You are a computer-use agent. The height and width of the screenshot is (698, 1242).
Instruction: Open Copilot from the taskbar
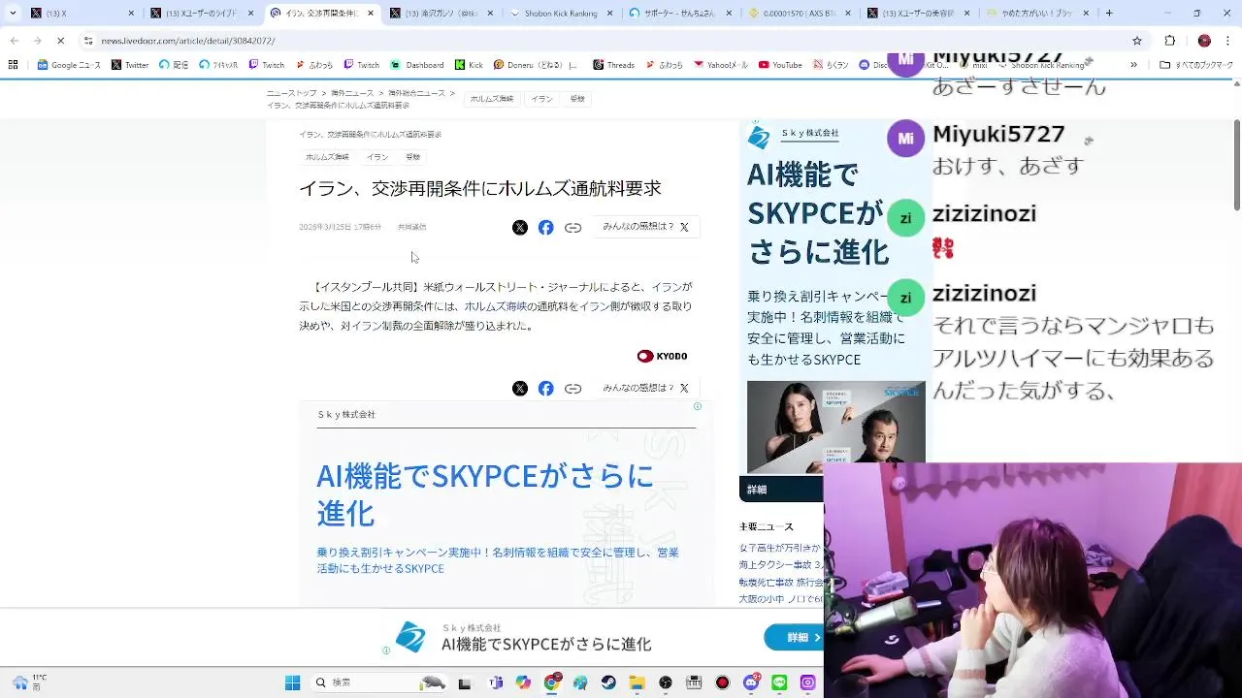(x=524, y=682)
